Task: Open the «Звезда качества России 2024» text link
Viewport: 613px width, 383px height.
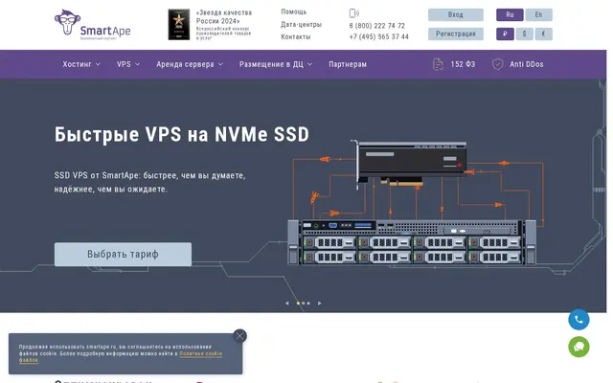Action: click(223, 17)
